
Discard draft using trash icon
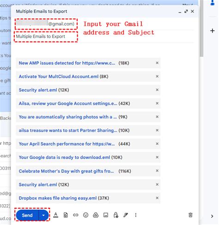click(x=190, y=215)
